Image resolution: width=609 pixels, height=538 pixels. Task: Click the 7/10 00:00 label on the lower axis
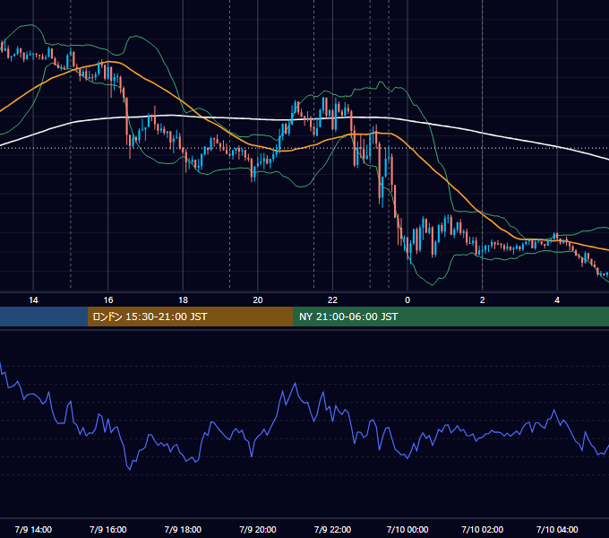[x=407, y=529]
